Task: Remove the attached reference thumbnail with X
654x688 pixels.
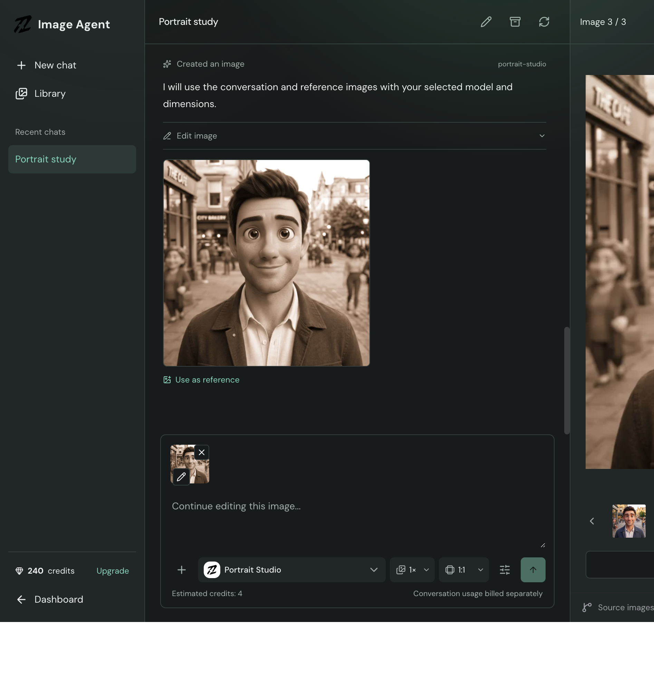Action: (202, 452)
